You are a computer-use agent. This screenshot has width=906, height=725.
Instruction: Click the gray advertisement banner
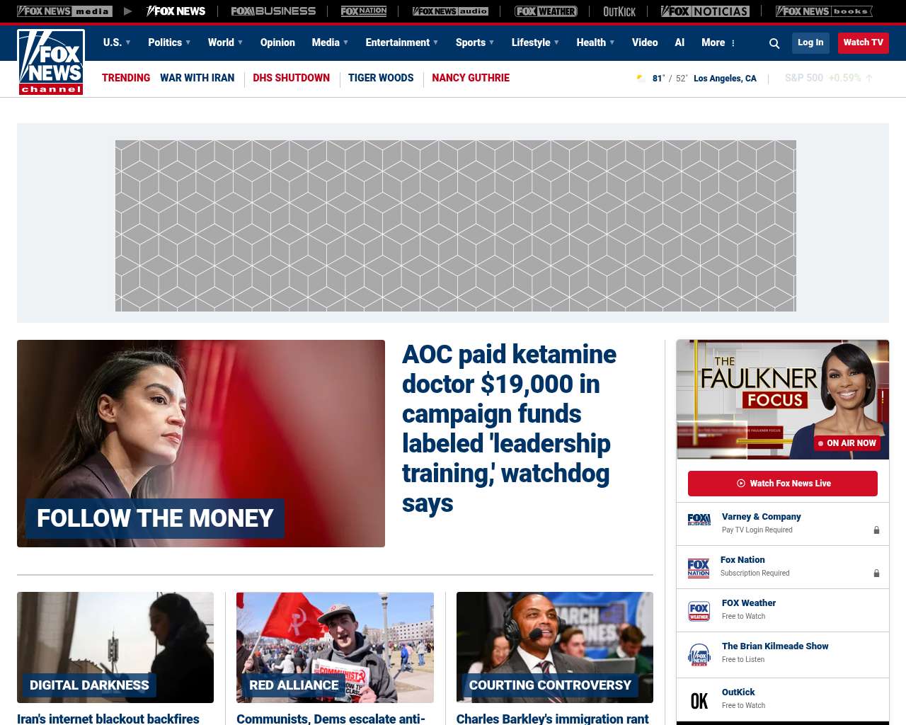point(456,226)
